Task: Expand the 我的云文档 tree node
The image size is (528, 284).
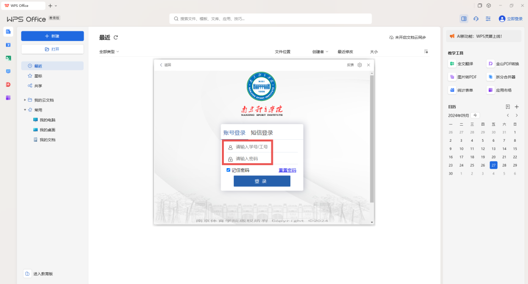Action: 25,100
